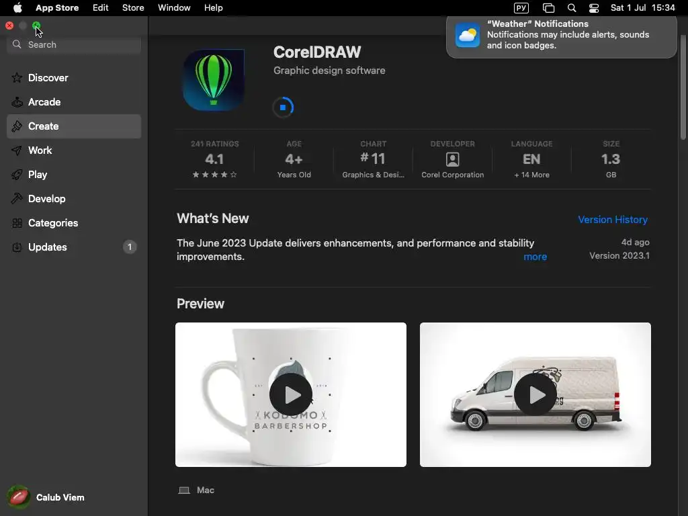Click the Categories grid icon
Viewport: 688px width, 516px height.
(17, 223)
